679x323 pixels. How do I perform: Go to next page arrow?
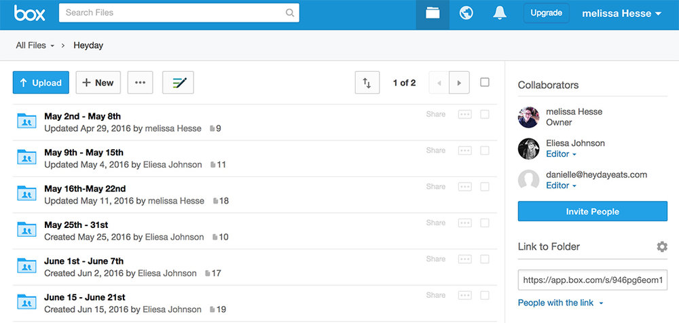pyautogui.click(x=459, y=82)
